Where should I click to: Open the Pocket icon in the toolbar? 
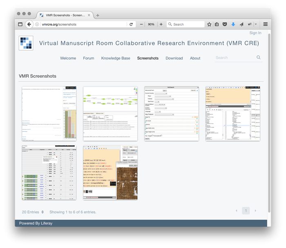[225, 25]
